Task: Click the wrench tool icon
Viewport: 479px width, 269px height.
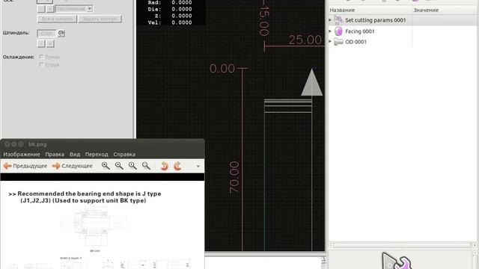Action: [x=397, y=261]
